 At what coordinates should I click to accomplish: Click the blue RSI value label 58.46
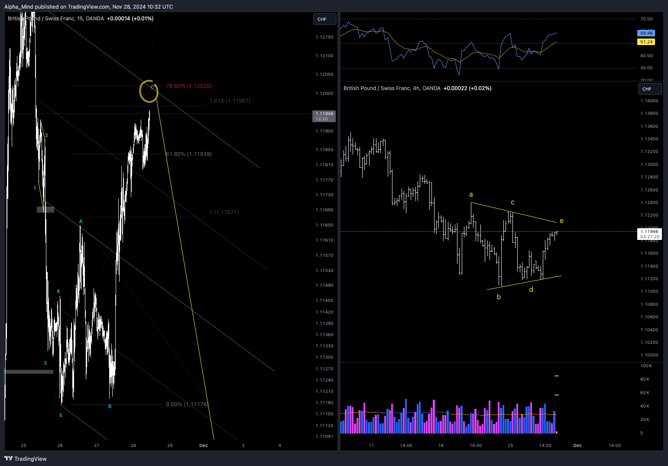[x=646, y=33]
